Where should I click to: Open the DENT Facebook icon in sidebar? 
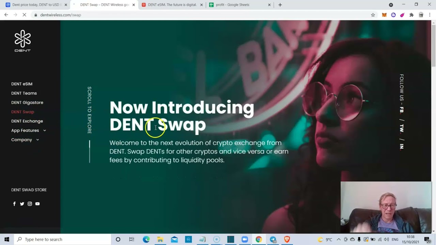tap(14, 204)
